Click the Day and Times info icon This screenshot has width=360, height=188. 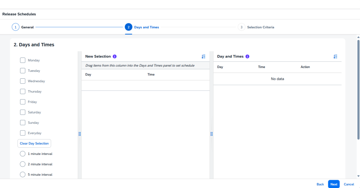click(247, 56)
